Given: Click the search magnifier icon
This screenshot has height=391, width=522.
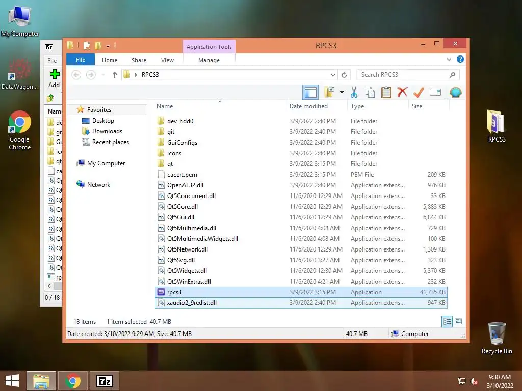Looking at the screenshot, I should [x=453, y=75].
